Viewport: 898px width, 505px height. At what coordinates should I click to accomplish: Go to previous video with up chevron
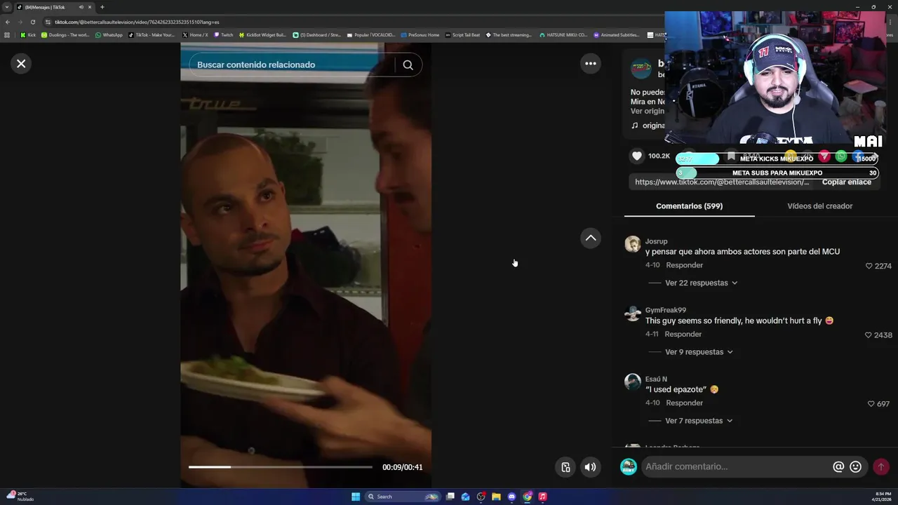[x=591, y=238]
